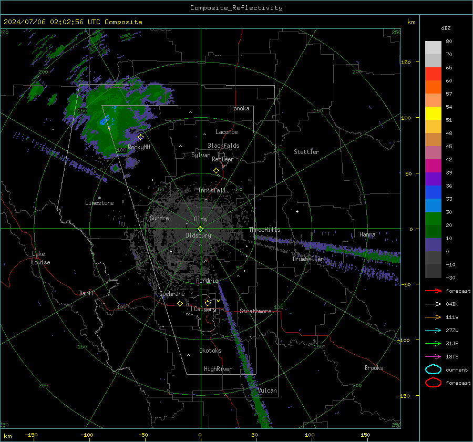Click the cyan 'current' ellipse in the legend
This screenshot has height=442, width=473.
[433, 369]
